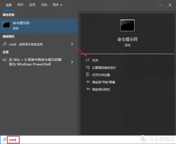Select the 全部 tab
This screenshot has height=144, width=176.
pyautogui.click(x=8, y=5)
